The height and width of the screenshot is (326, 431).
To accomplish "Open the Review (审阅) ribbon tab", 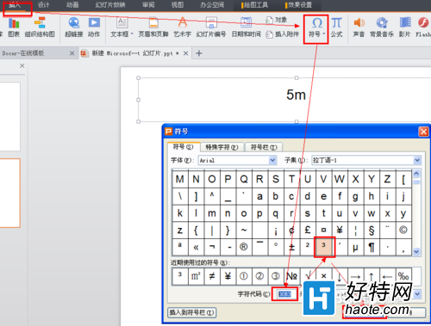I will click(x=148, y=5).
